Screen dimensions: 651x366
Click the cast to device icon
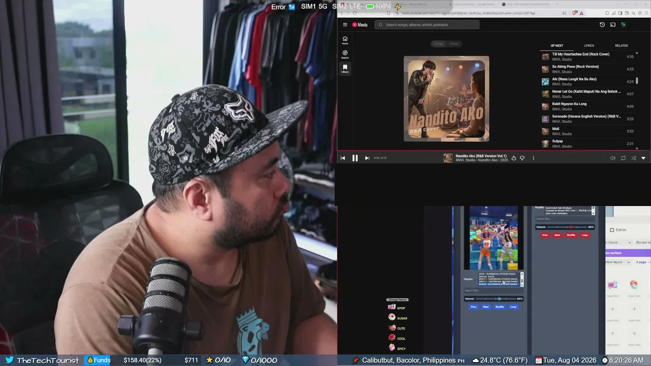[x=613, y=24]
